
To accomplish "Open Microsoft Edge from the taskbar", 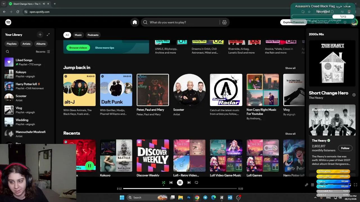I will [x=213, y=198].
